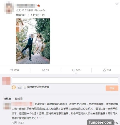Click the 今天 12:32 post timestamp

[22, 10]
